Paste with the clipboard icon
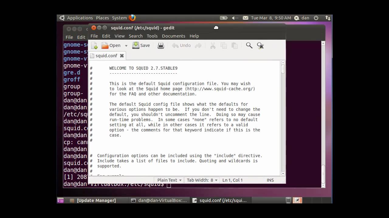Image resolution: width=389 pixels, height=218 pixels. coord(235,45)
